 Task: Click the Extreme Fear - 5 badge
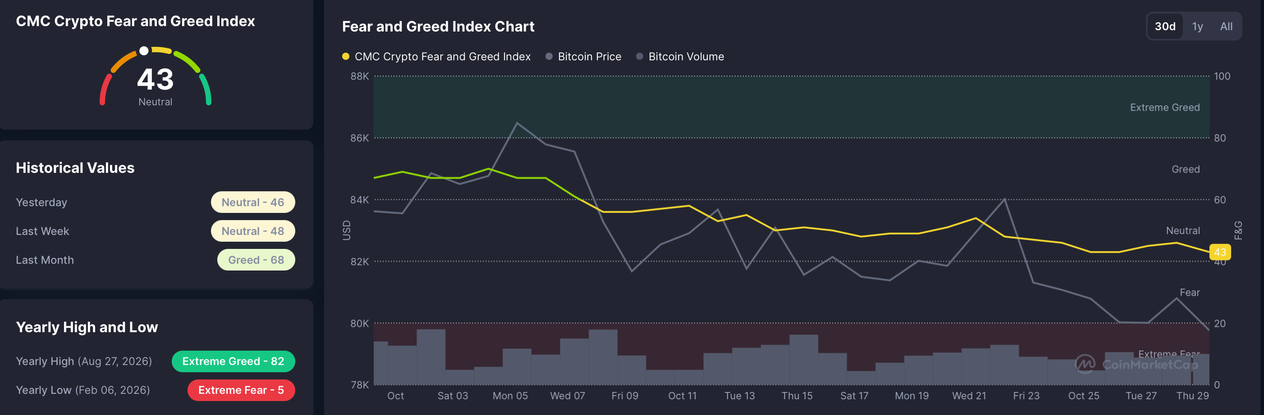point(241,391)
